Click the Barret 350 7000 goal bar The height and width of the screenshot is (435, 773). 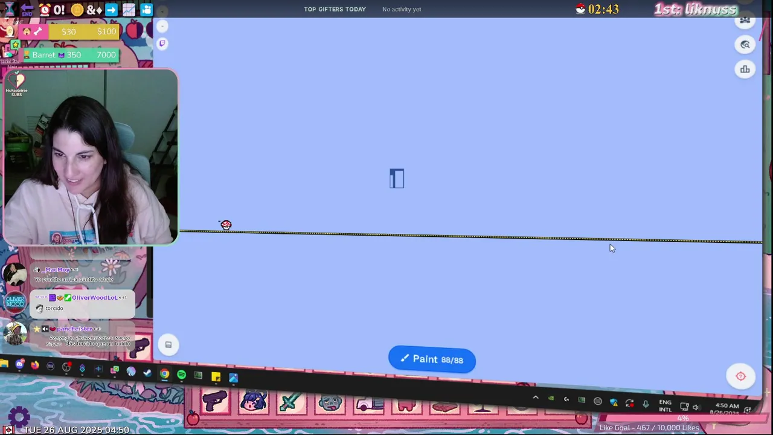coord(71,55)
